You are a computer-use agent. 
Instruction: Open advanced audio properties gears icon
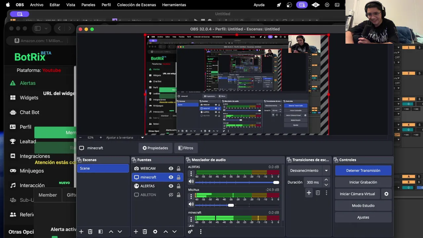190,232
